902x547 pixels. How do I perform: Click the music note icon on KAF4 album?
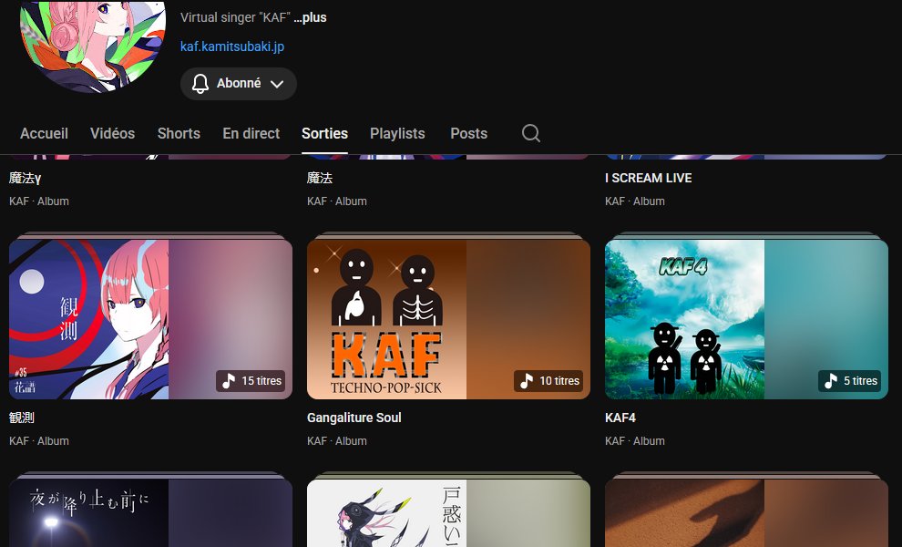(x=831, y=380)
